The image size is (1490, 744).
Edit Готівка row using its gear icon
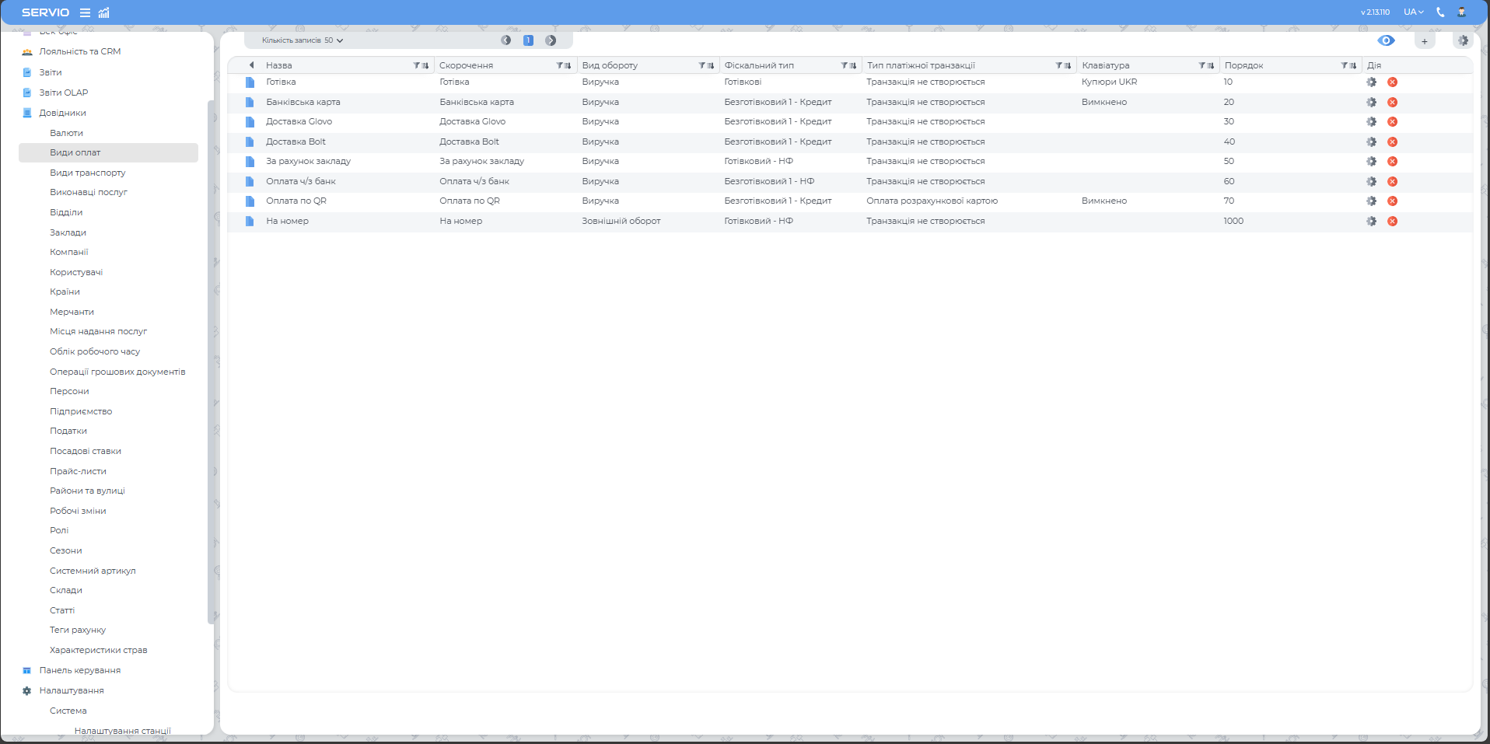point(1371,82)
